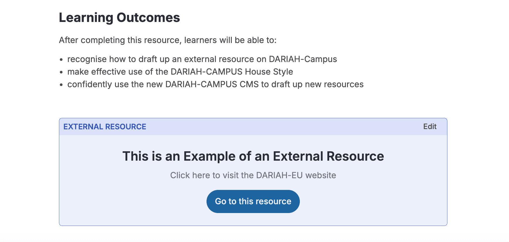
Task: Click the Edit button on External Resource block
Action: (429, 126)
